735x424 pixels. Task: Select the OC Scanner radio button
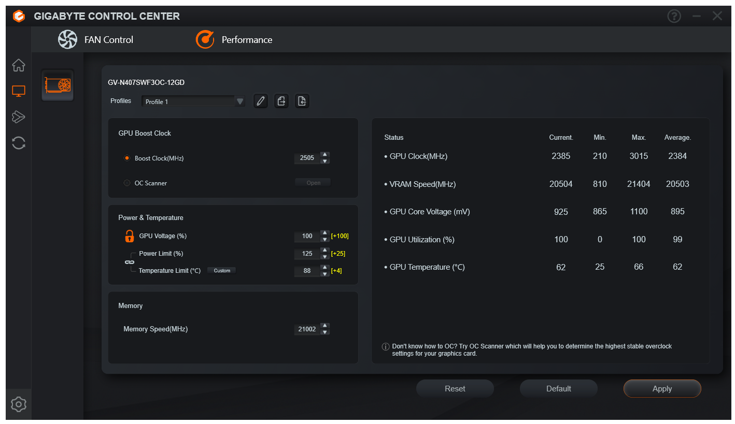(127, 183)
